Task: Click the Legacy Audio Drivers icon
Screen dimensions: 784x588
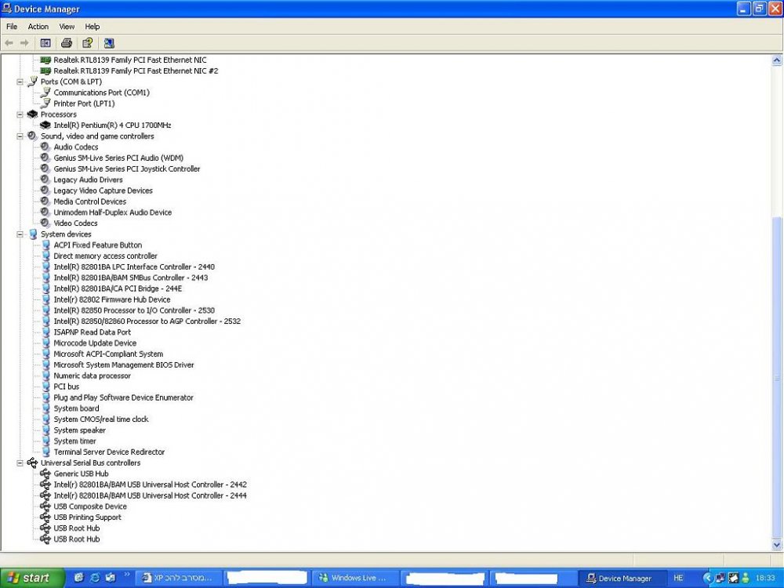Action: click(x=45, y=180)
